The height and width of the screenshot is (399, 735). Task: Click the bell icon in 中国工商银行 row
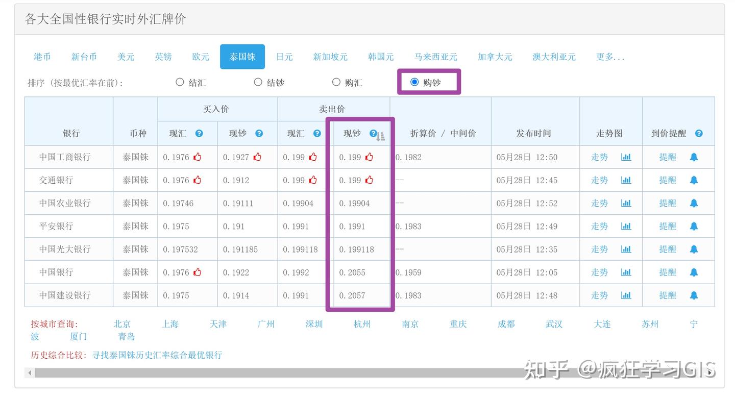pos(695,157)
